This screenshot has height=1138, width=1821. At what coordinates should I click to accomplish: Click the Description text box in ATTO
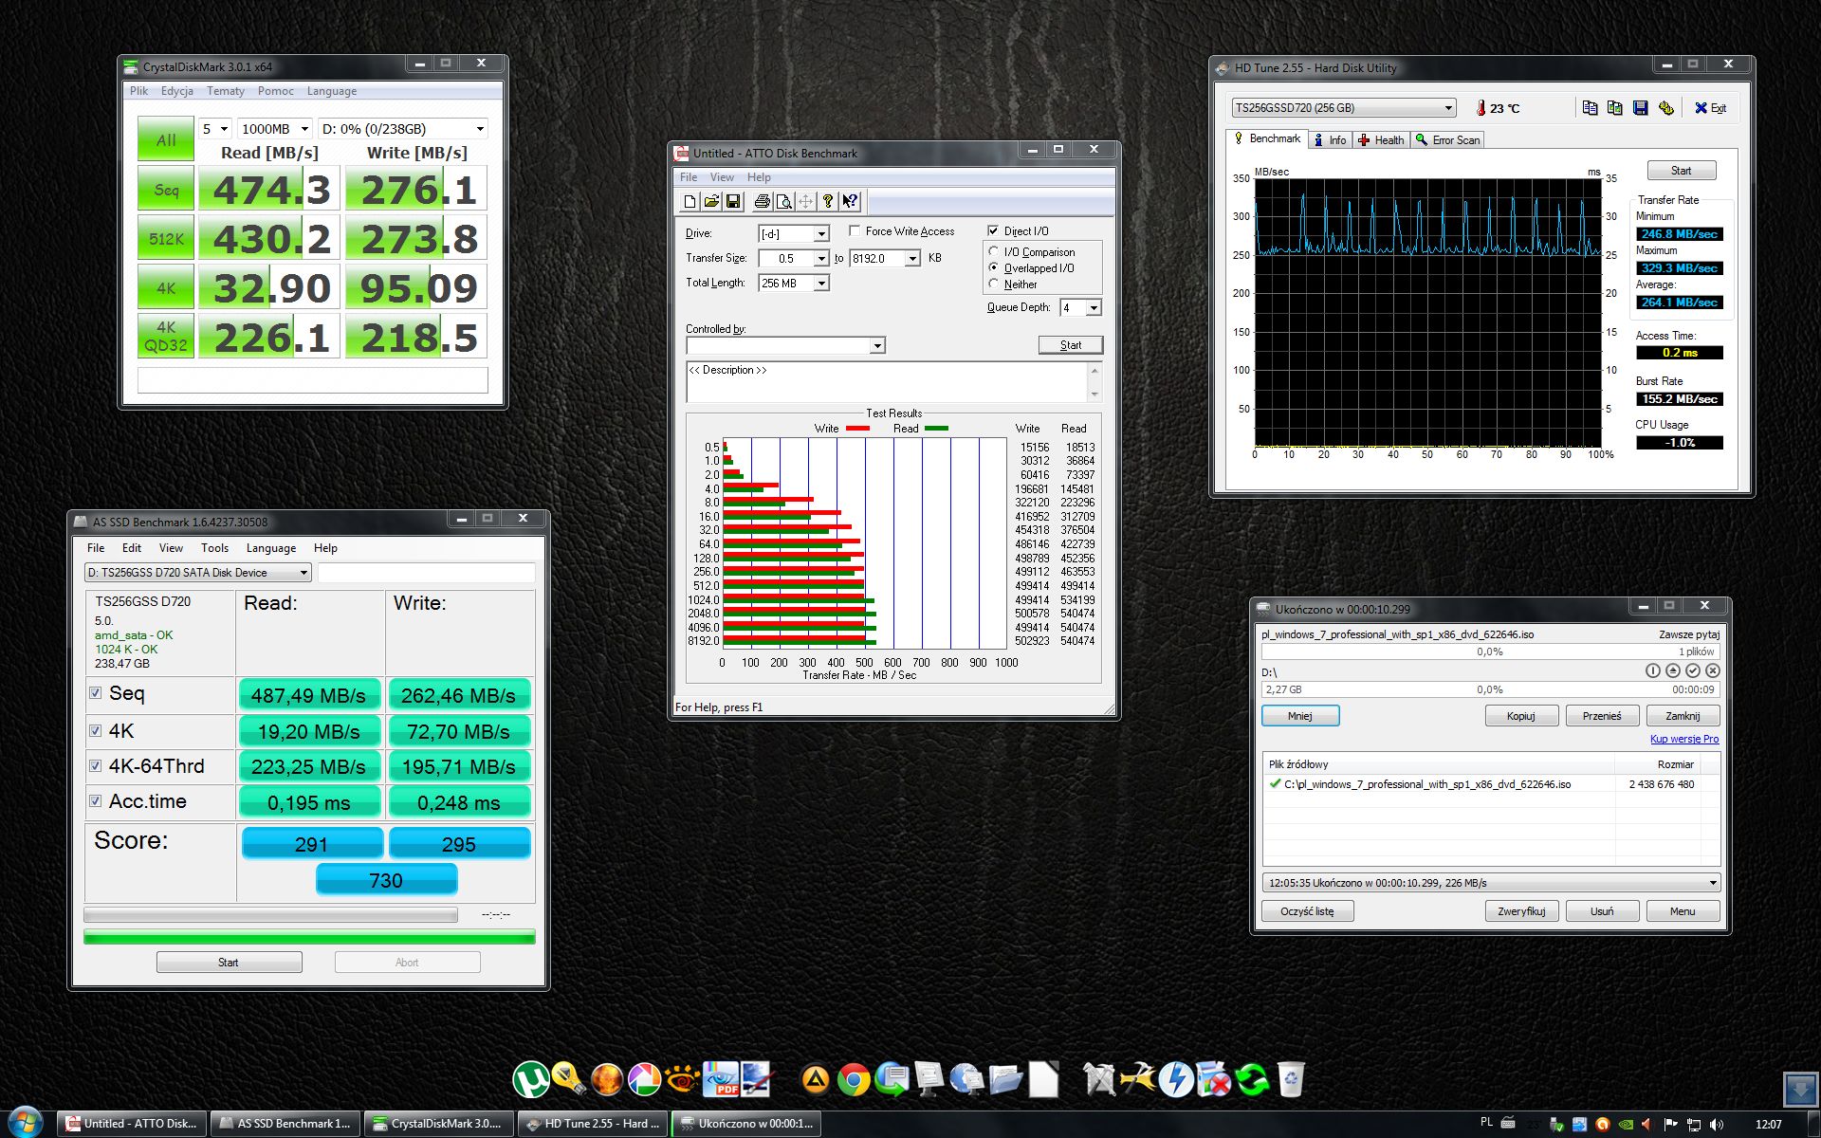[888, 381]
